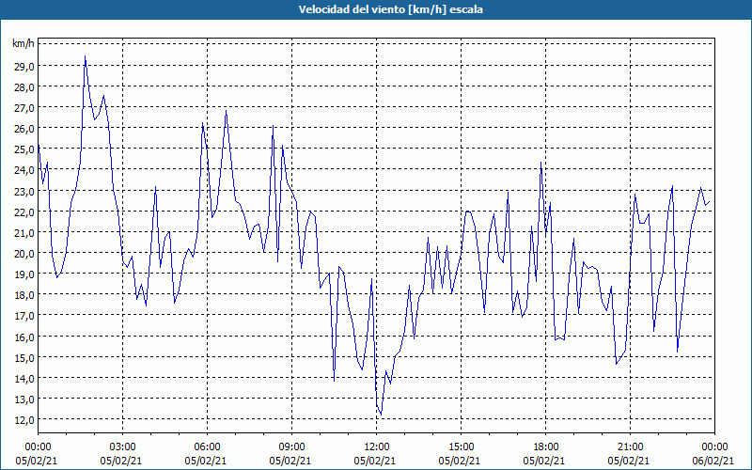
Task: Click the '05/02/21' date under the first 00:00
Action: coord(37,461)
